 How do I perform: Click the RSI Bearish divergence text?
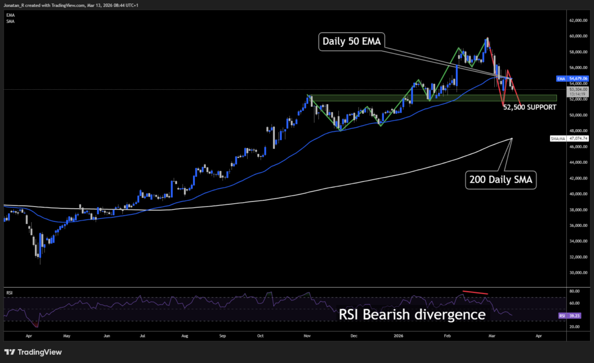[411, 314]
